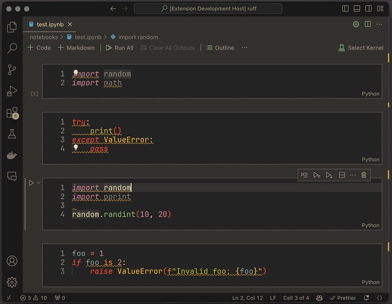Viewport: 392px width, 304px height.
Task: Delete the cell with trash icon
Action: [x=364, y=175]
